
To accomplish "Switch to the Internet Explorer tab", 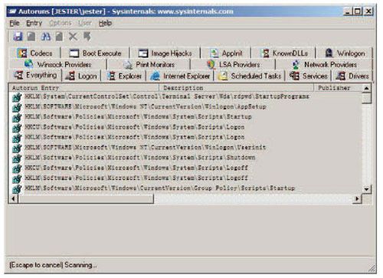I will (x=180, y=76).
